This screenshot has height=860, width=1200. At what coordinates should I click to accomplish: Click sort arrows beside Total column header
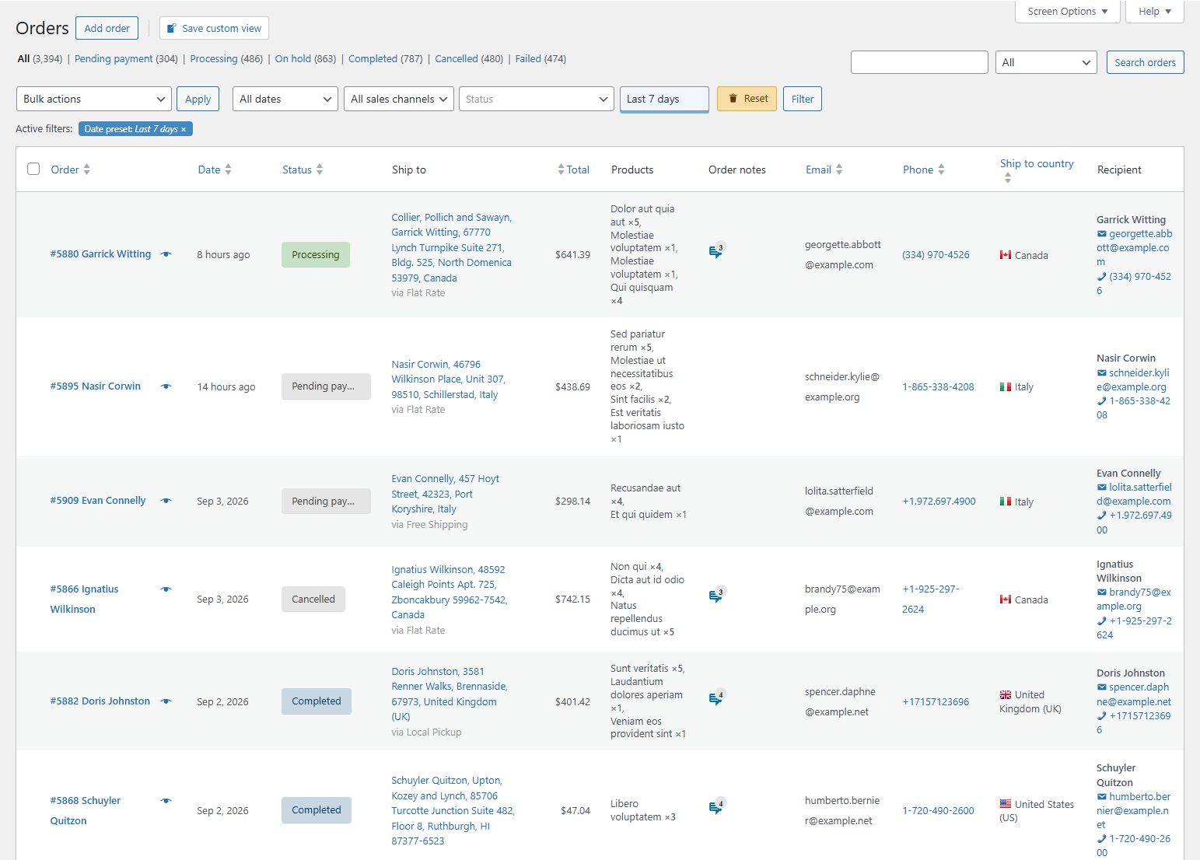(x=561, y=170)
